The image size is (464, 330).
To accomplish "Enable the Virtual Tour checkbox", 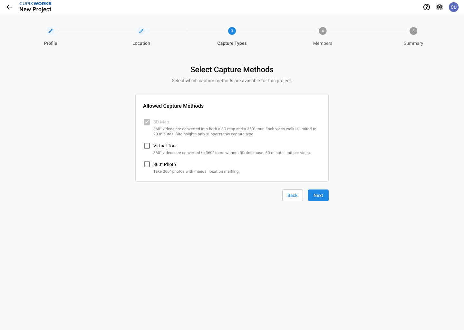I will (x=147, y=146).
